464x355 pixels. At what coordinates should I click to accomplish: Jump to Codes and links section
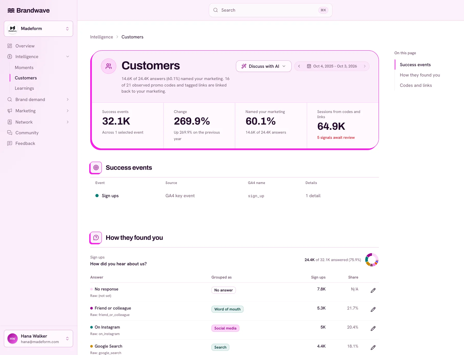pos(416,85)
